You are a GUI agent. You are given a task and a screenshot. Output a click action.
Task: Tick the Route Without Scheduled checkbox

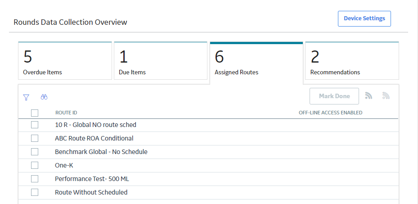35,192
